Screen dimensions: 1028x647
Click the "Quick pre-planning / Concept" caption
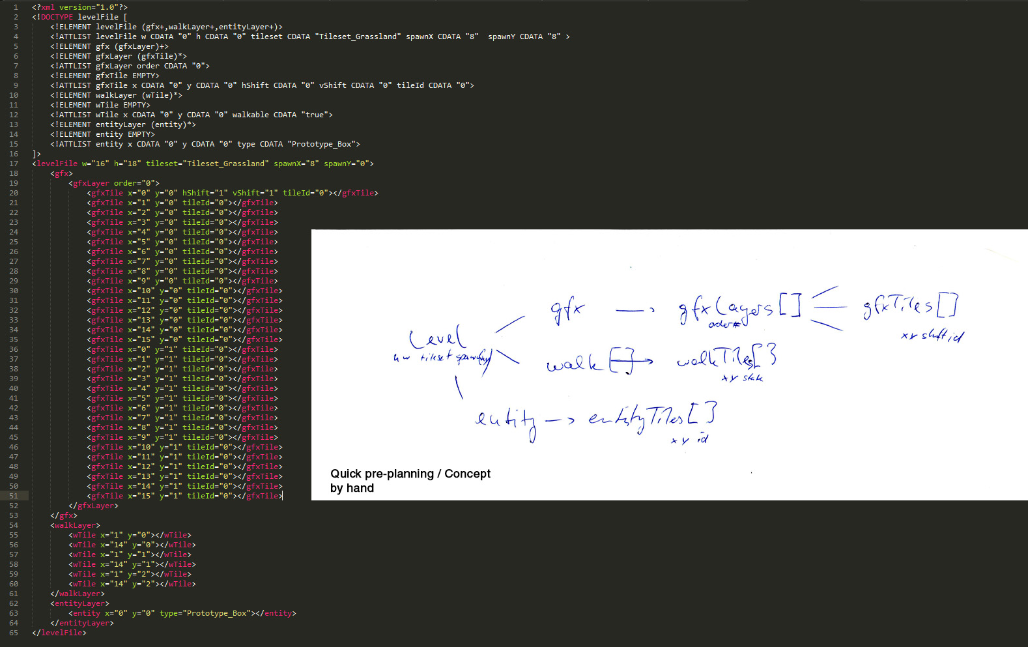coord(410,474)
